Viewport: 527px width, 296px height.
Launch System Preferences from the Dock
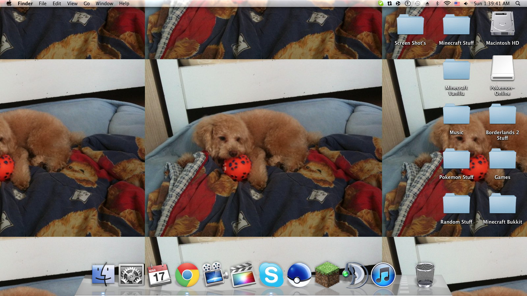(131, 274)
